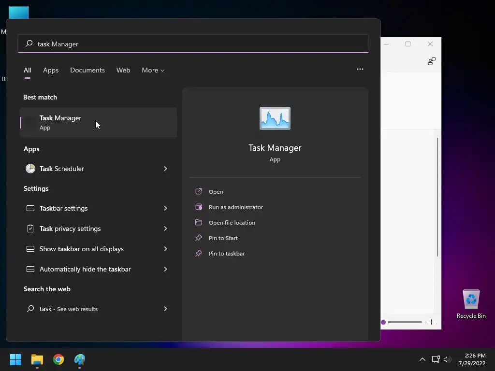
Task: Open the three-dot search options menu
Action: click(360, 69)
